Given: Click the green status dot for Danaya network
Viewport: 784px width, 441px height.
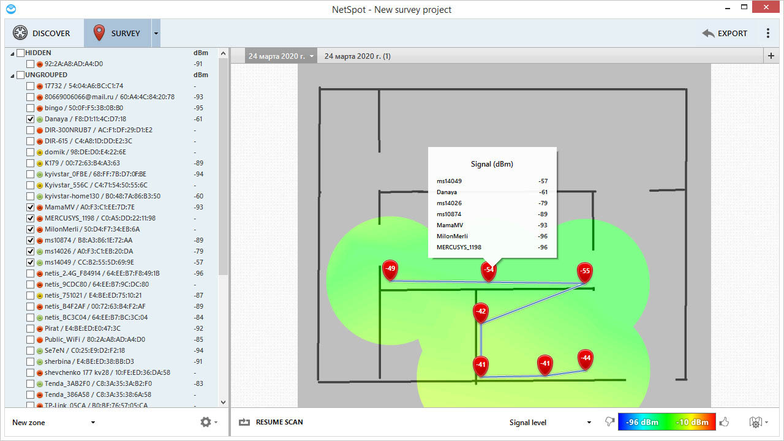Looking at the screenshot, I should (x=40, y=119).
